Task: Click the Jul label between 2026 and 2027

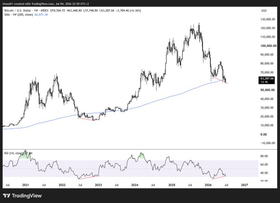Action: 226,185
